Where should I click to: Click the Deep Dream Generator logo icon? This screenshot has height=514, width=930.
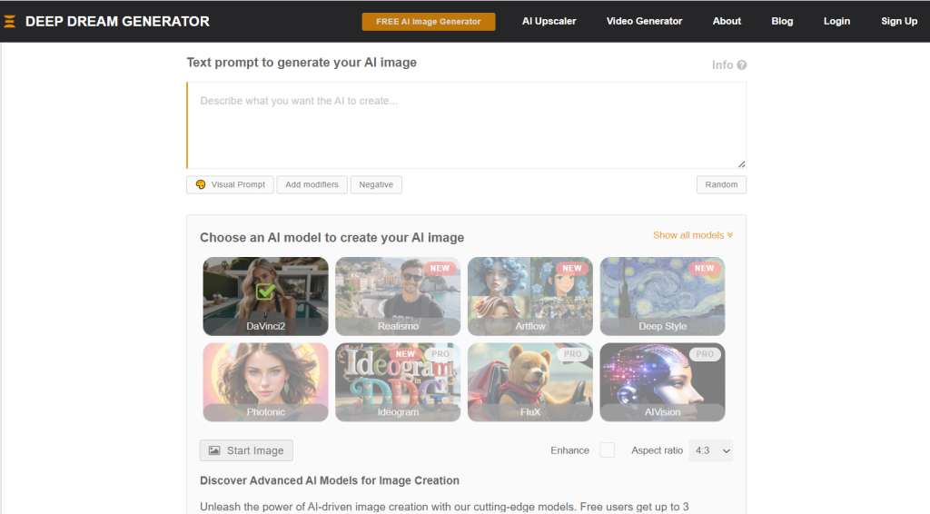coord(9,22)
